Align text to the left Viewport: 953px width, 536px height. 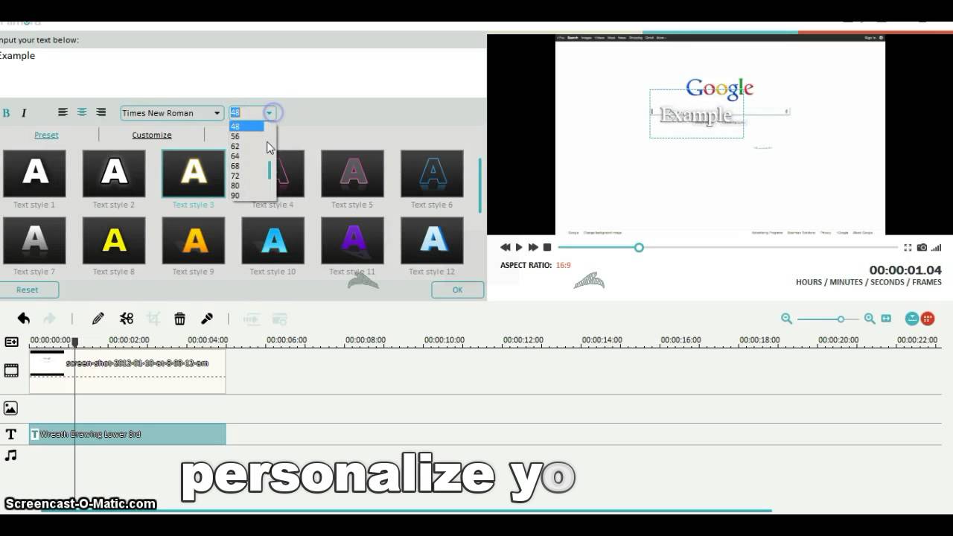pyautogui.click(x=63, y=112)
